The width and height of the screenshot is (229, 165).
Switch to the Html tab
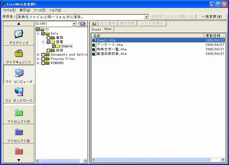click(x=108, y=29)
